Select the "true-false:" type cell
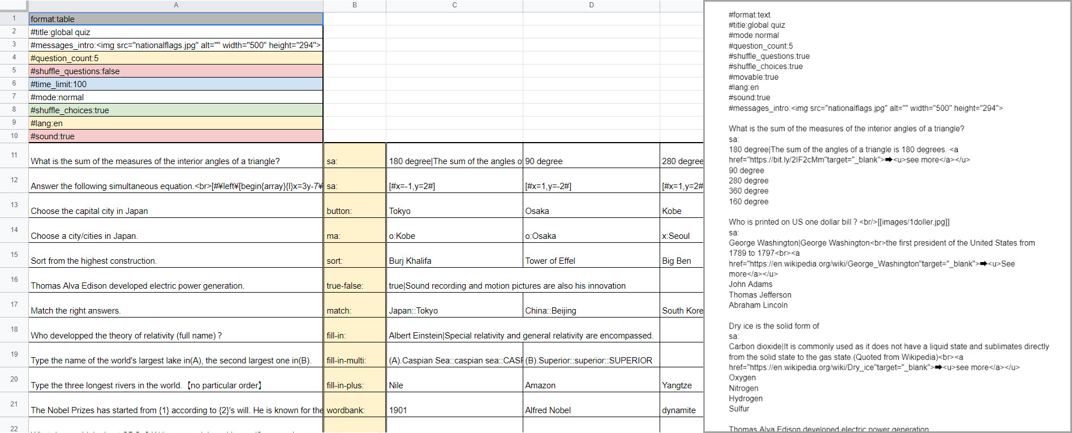This screenshot has width=1072, height=433. [x=354, y=285]
